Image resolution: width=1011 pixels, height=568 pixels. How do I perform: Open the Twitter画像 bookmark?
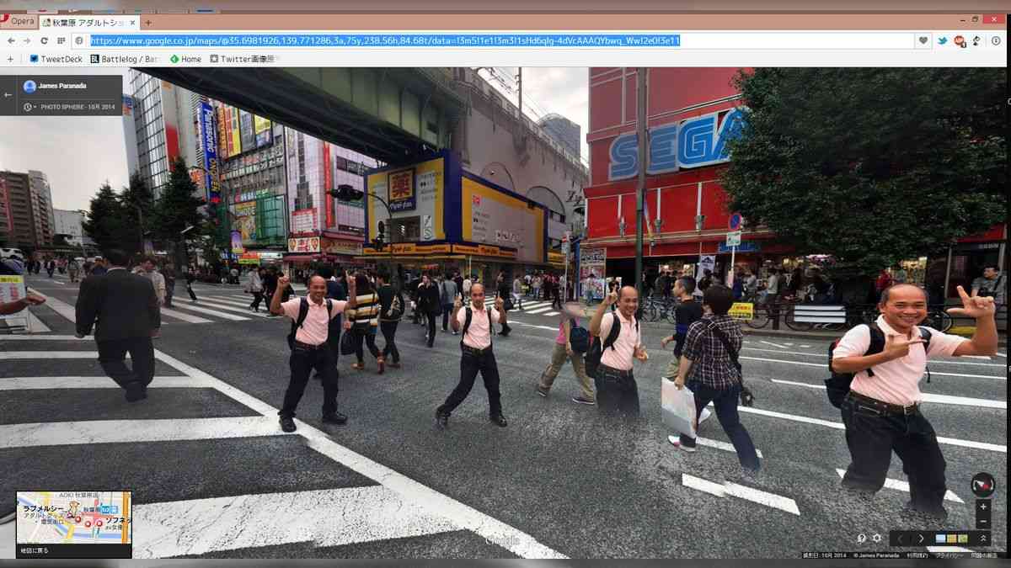tap(243, 59)
